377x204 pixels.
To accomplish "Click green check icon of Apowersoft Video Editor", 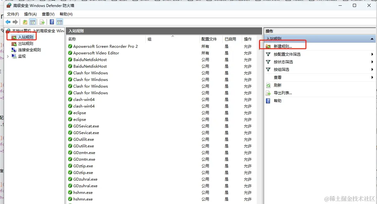I will (x=70, y=53).
